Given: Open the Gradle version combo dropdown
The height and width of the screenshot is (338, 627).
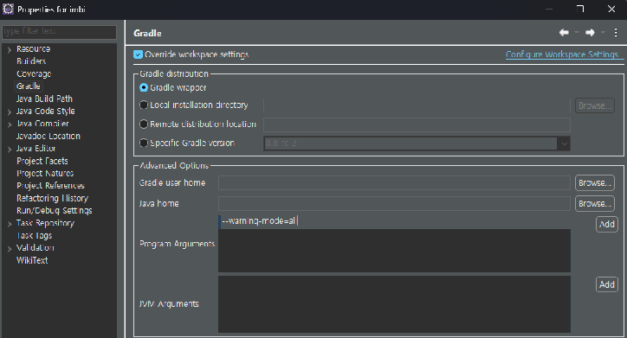Looking at the screenshot, I should pos(565,143).
